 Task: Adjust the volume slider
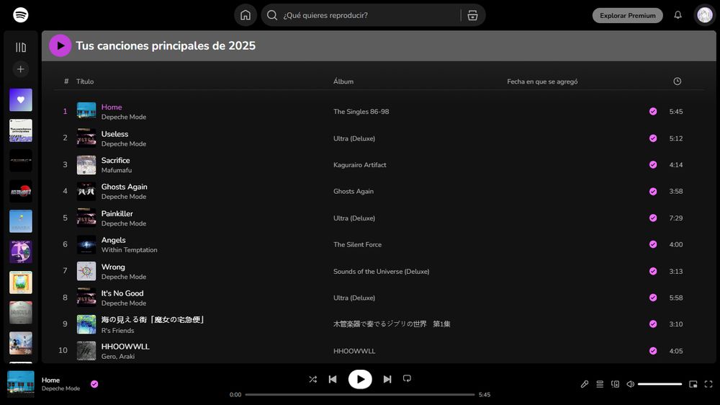660,384
